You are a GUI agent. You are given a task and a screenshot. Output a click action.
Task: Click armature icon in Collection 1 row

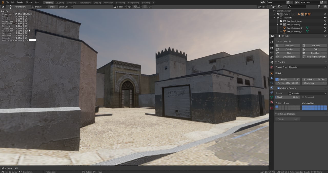pyautogui.click(x=299, y=14)
